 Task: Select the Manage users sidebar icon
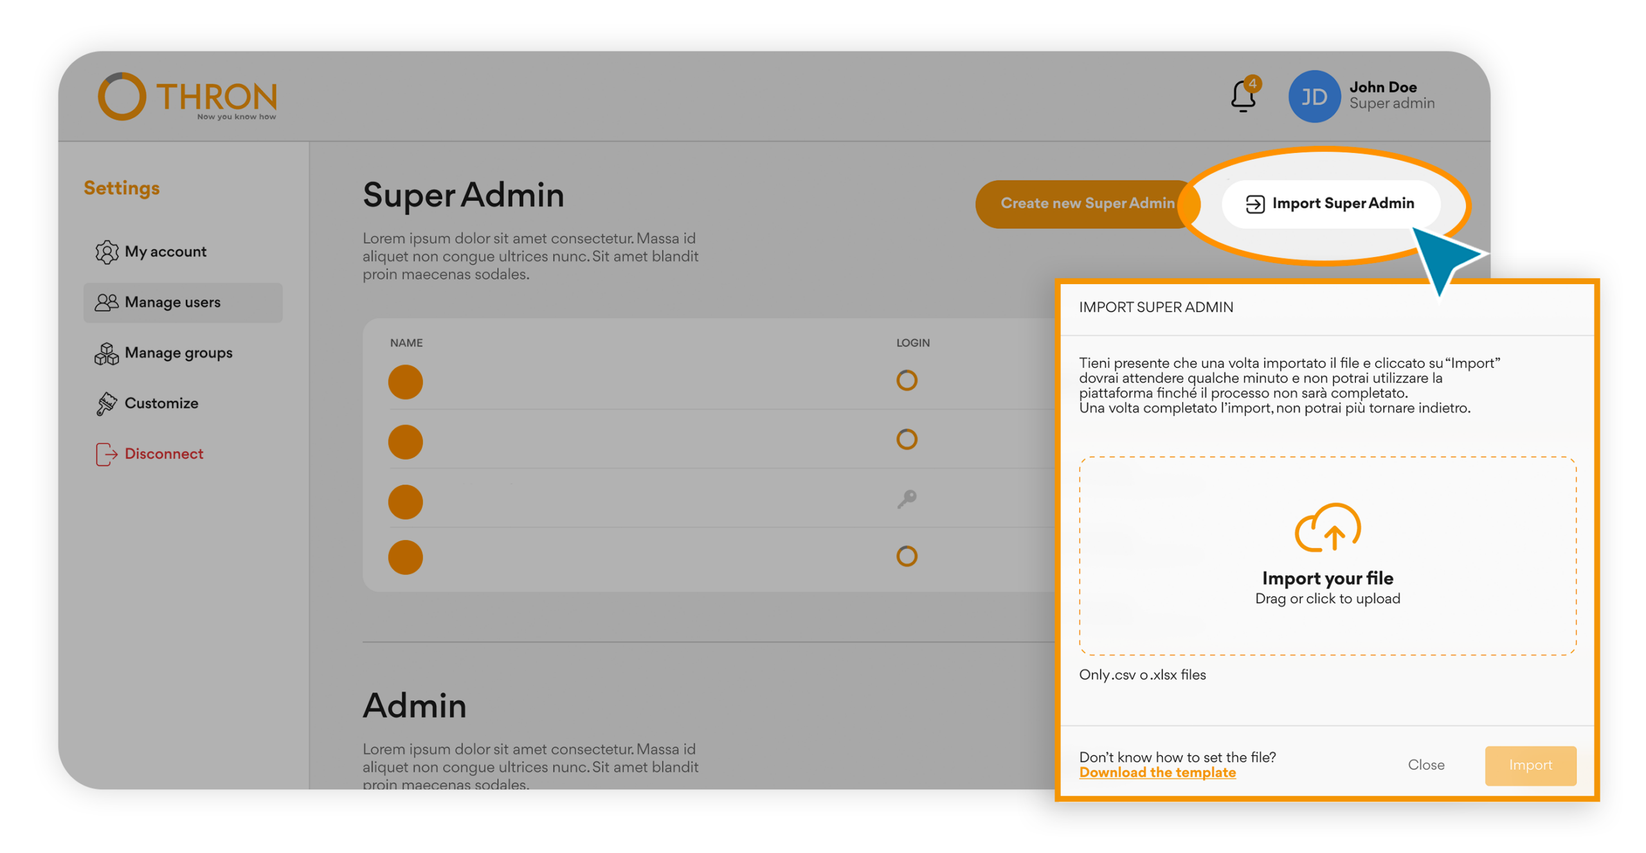[106, 302]
